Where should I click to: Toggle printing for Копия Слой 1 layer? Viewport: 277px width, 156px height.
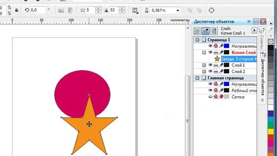(216, 52)
